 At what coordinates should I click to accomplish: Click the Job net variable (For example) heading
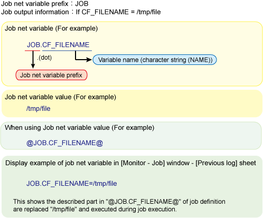coord(51,29)
